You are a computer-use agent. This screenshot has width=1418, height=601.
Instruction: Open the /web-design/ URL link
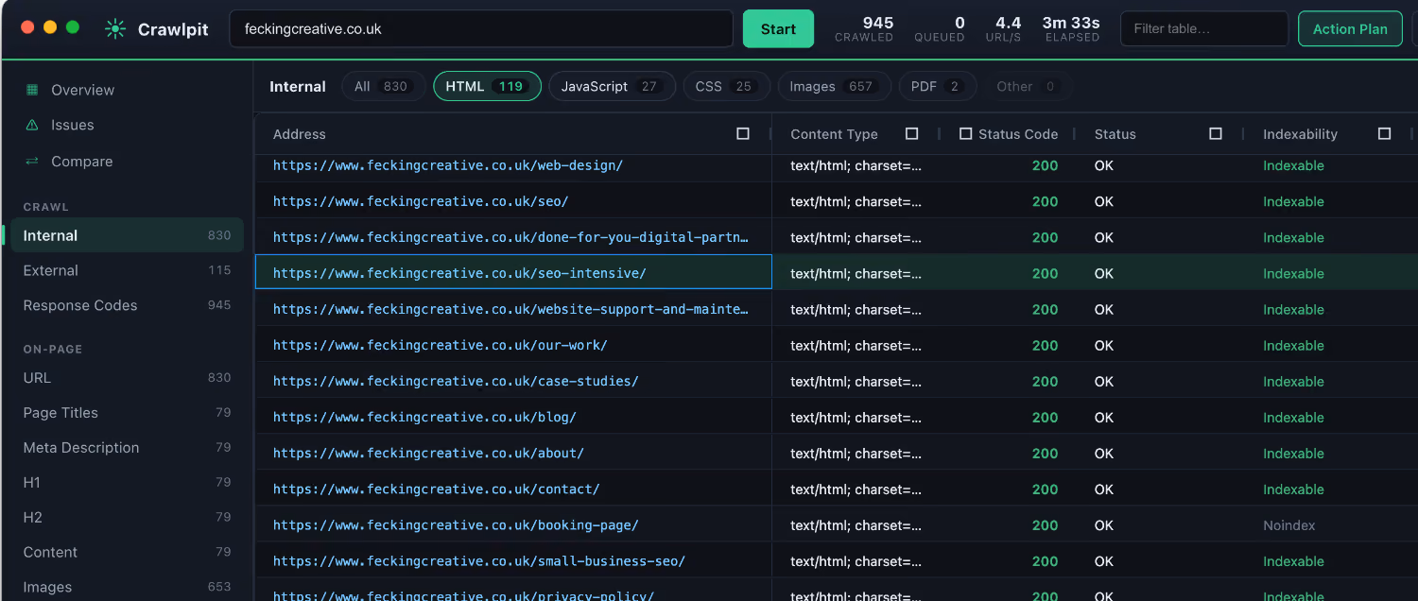[x=448, y=165]
